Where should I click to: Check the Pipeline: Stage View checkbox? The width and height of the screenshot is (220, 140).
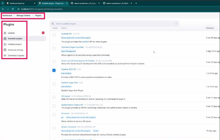click(54, 84)
